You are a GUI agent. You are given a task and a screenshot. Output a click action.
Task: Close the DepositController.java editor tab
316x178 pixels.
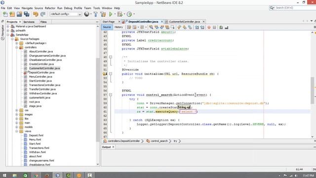pyautogui.click(x=162, y=22)
